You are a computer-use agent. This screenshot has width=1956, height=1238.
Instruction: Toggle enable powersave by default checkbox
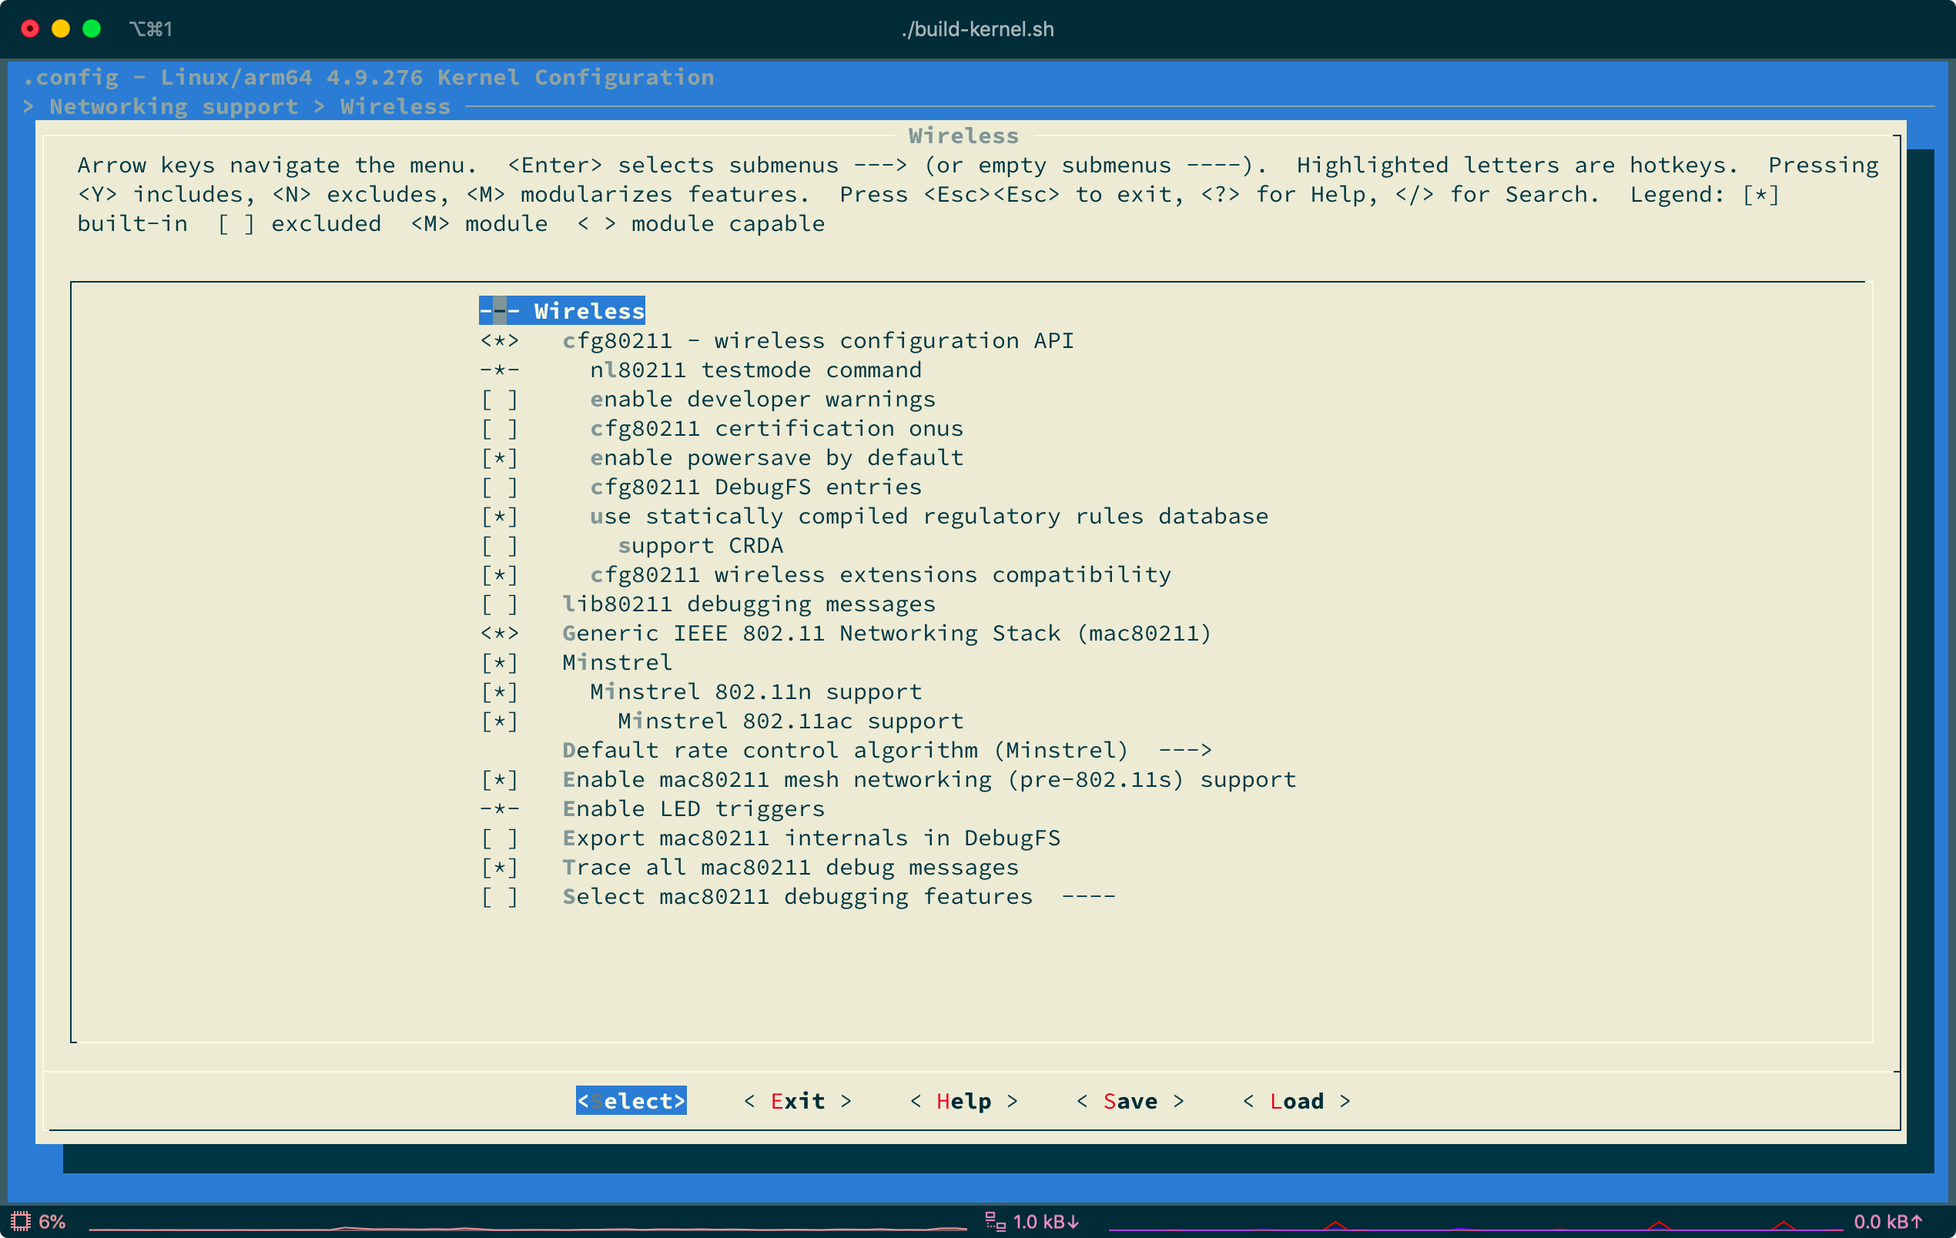(x=499, y=458)
